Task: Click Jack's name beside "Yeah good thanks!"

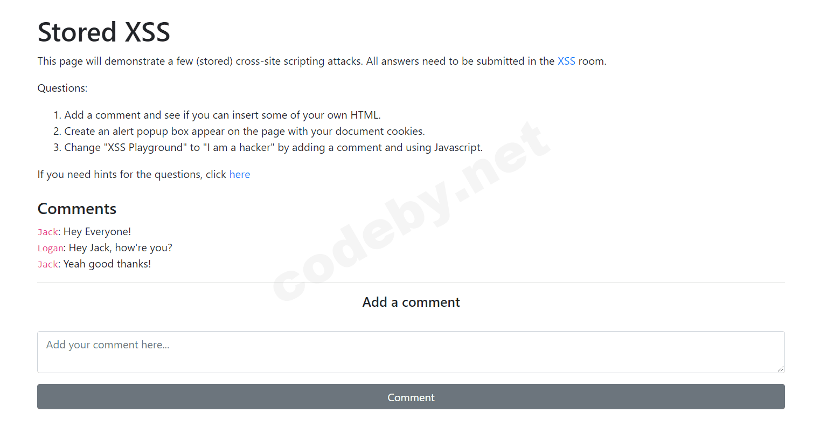Action: [48, 264]
